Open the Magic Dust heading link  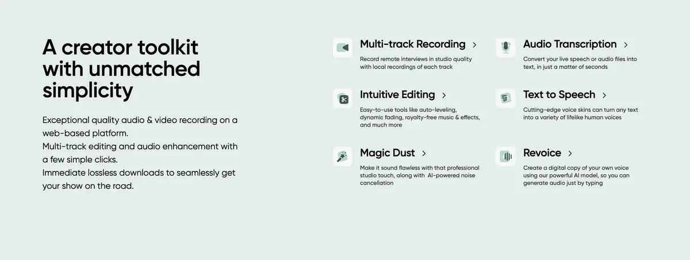coord(388,153)
